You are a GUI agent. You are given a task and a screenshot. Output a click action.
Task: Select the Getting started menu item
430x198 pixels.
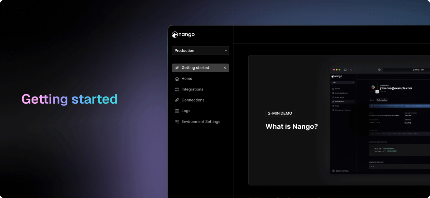(x=200, y=68)
